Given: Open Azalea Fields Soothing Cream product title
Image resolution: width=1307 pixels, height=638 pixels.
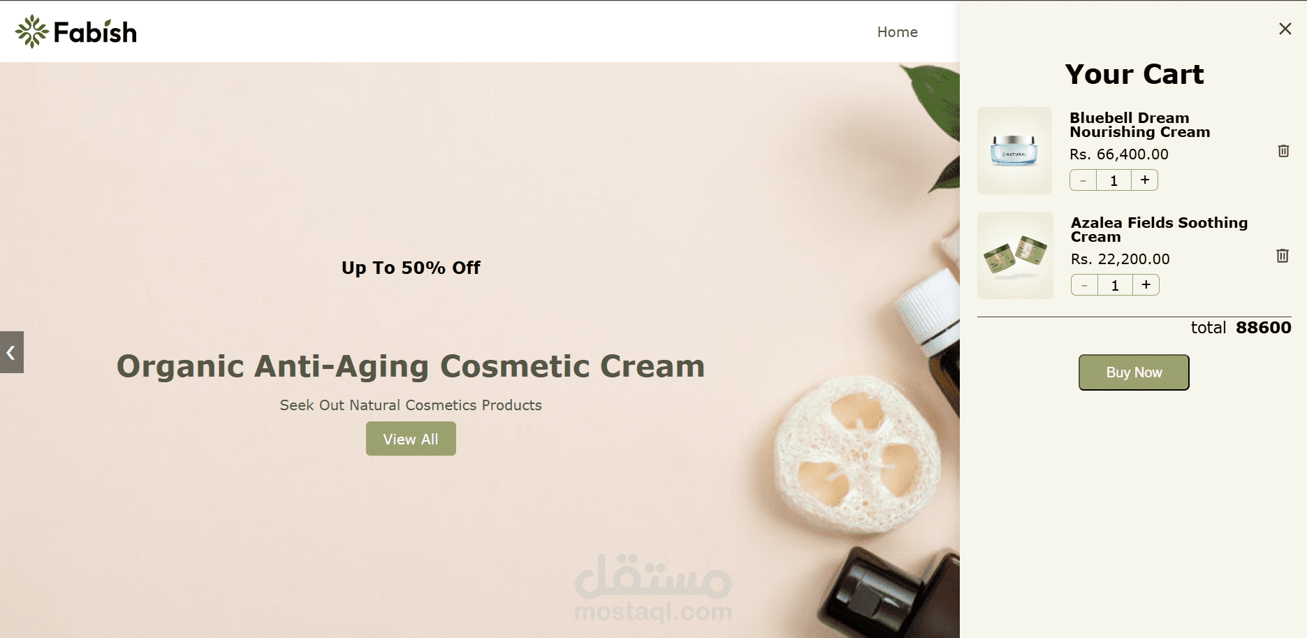Looking at the screenshot, I should pos(1160,230).
